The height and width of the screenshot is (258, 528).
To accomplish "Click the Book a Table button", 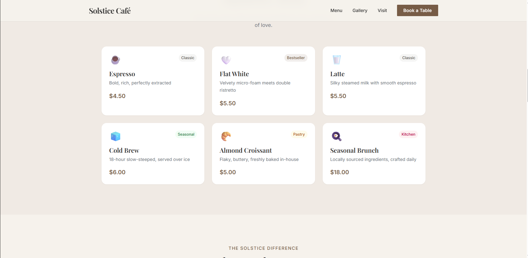I will pyautogui.click(x=417, y=10).
